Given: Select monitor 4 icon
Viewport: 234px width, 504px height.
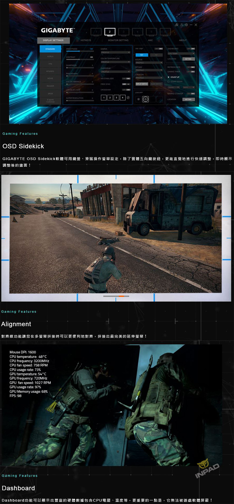Looking at the screenshot, I should 137,32.
